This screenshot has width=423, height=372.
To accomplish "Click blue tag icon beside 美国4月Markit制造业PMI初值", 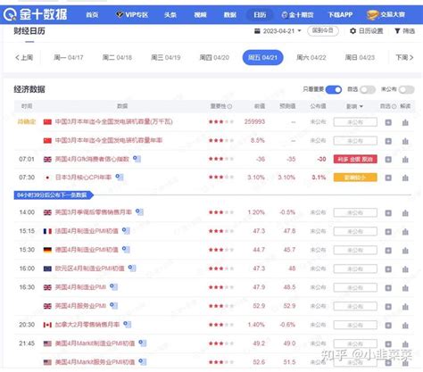I will 143,343.
